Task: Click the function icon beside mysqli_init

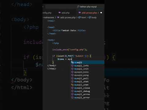Action: coord(72,69)
